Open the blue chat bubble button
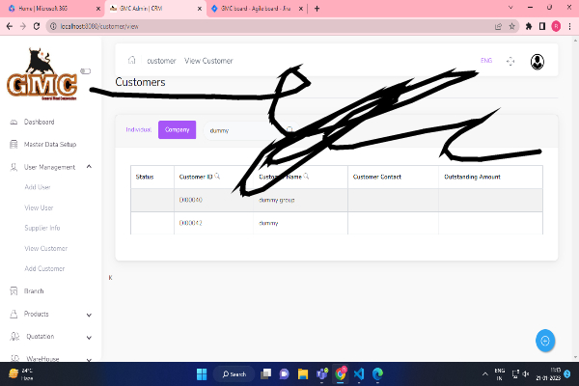 545,341
